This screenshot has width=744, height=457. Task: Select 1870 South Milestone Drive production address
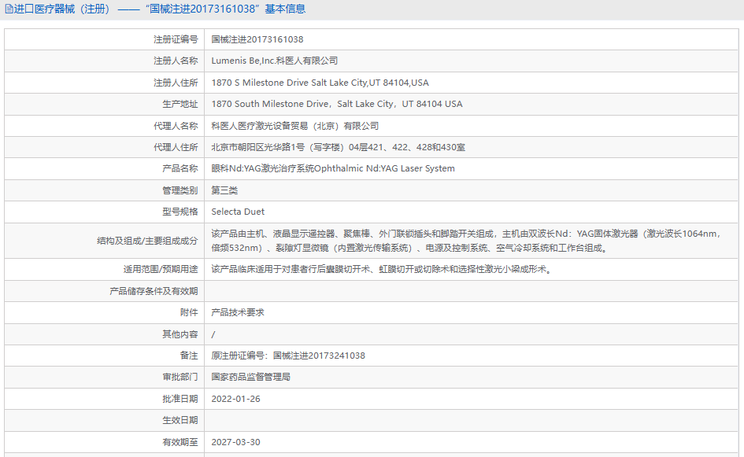337,104
